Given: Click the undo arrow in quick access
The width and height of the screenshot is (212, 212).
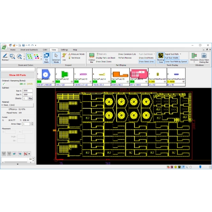Looking at the screenshot, I should click(x=29, y=45).
